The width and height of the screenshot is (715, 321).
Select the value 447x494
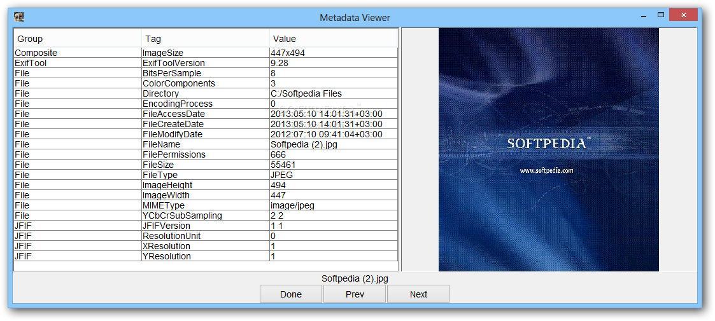point(334,53)
